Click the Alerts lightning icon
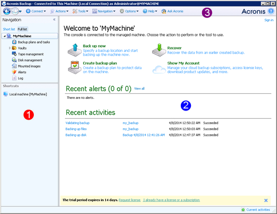 pos(14,72)
